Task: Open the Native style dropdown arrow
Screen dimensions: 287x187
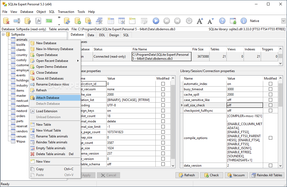Action: click(x=283, y=21)
